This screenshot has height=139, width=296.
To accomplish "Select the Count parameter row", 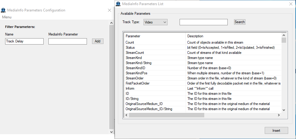I will [202, 42].
